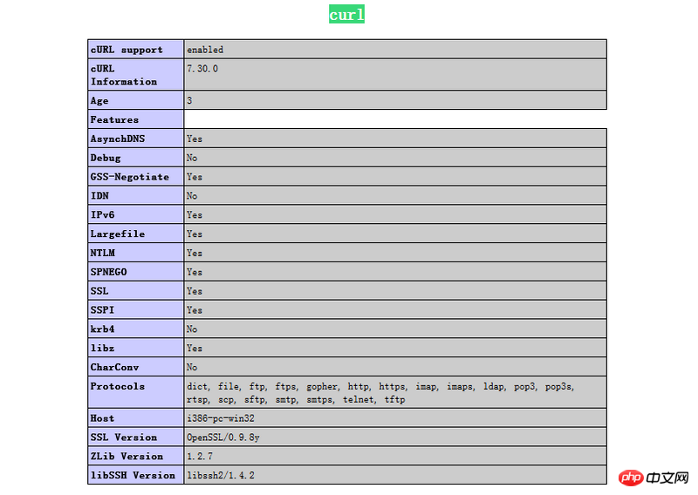698x495 pixels.
Task: Select the libz label cell
Action: (x=136, y=349)
